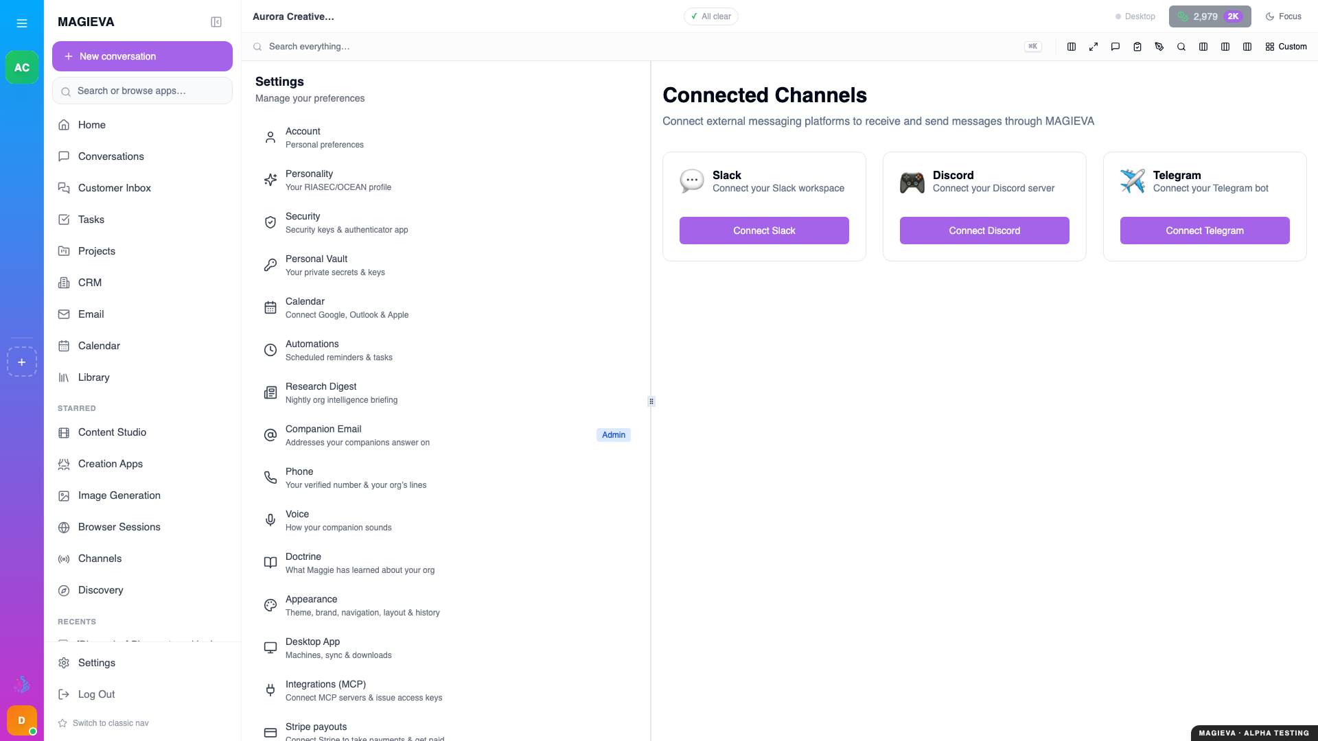Click the All clear status pill
This screenshot has width=1318, height=741.
(711, 16)
